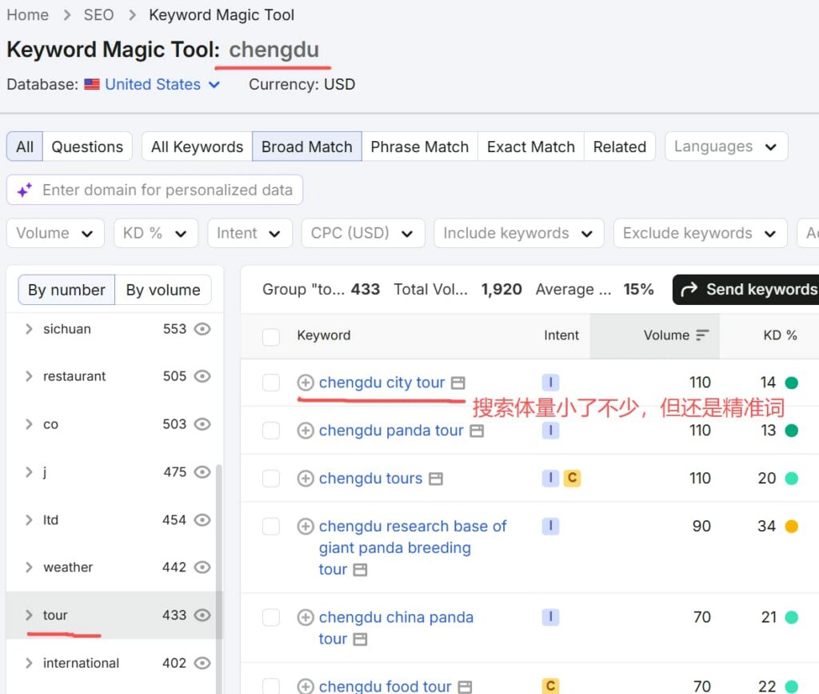Image resolution: width=819 pixels, height=694 pixels.
Task: Click the sparkle icon in domain field
Action: [25, 191]
